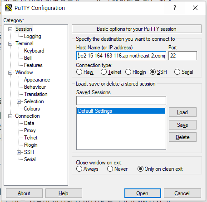The width and height of the screenshot is (207, 202).
Task: Open Translation settings
Action: (36, 94)
